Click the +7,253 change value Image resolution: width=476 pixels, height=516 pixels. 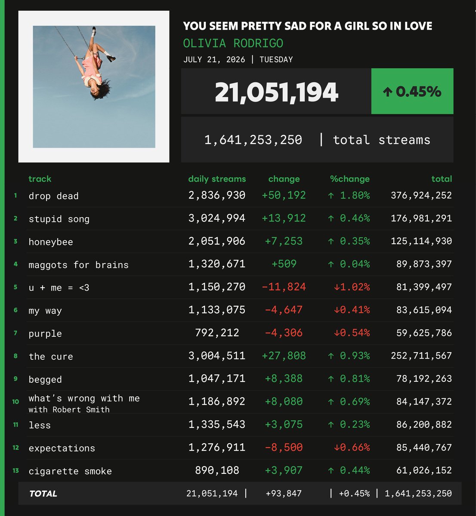pyautogui.click(x=284, y=241)
